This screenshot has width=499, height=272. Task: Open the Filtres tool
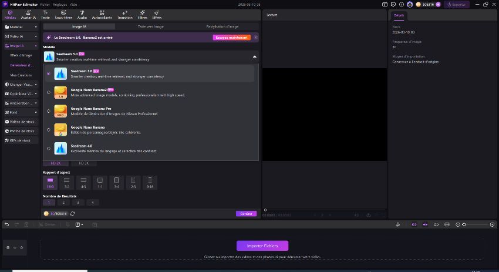tap(142, 15)
